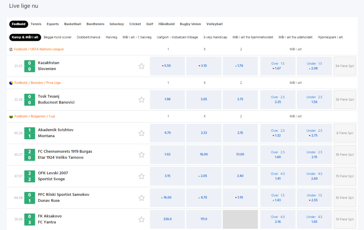364x230 pixels.
Task: Select Mål i alt fra udeholdet market
Action: [x=295, y=37]
